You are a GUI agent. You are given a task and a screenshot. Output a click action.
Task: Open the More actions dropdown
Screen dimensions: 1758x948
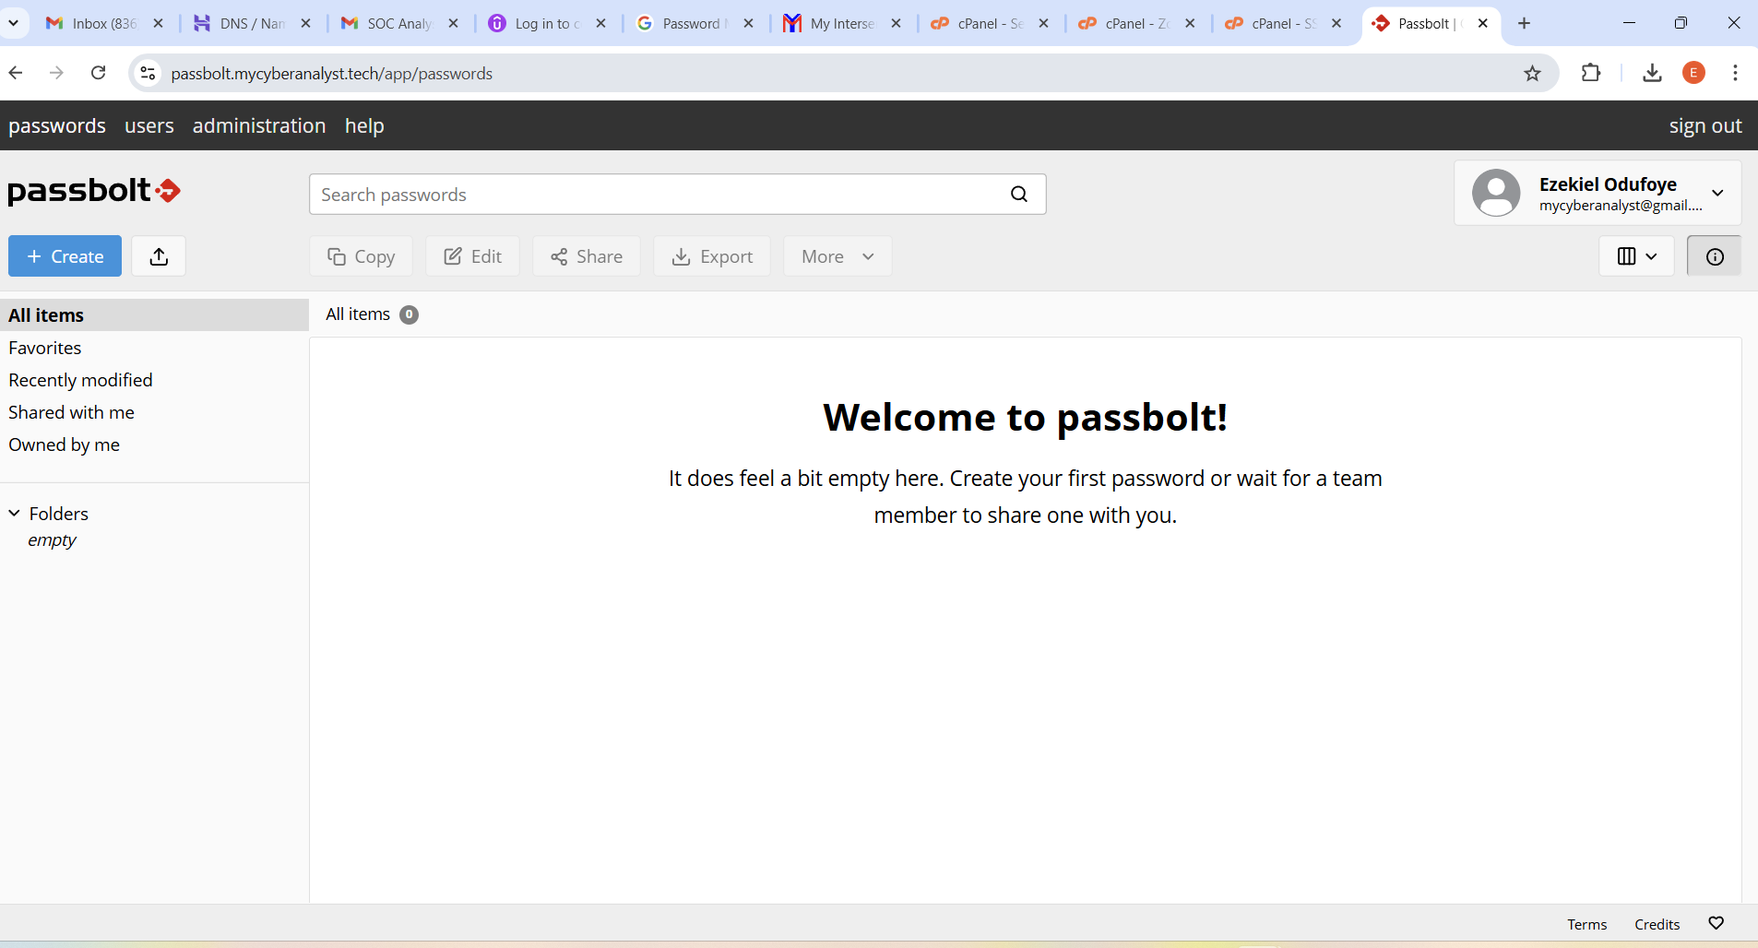coord(837,256)
